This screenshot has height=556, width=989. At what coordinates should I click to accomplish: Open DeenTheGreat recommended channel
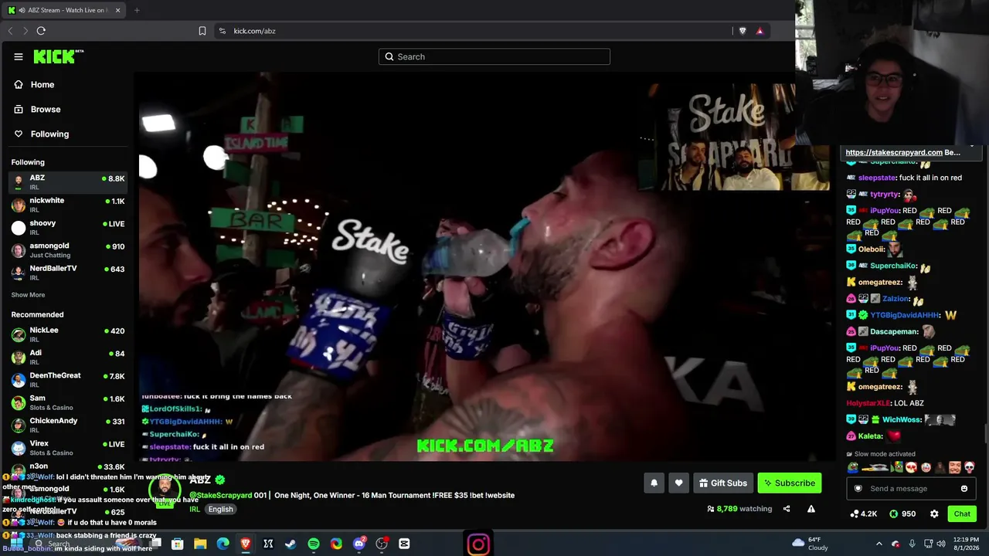pyautogui.click(x=68, y=380)
